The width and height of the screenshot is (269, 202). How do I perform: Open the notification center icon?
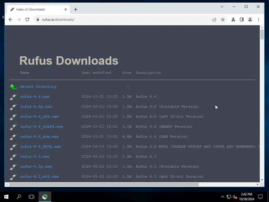(x=260, y=197)
